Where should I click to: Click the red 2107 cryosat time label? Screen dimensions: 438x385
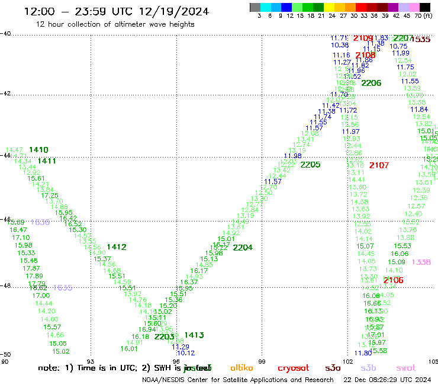pos(379,165)
